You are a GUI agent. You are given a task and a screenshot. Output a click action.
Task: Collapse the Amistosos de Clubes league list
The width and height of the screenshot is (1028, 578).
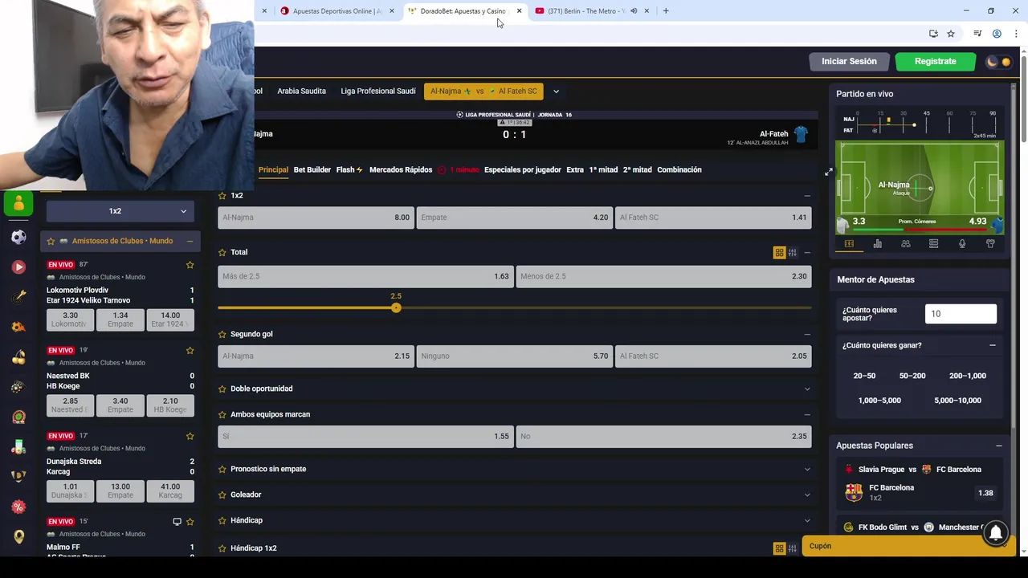[x=190, y=241]
